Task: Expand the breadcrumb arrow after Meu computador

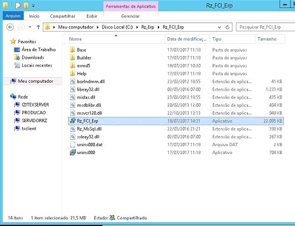Action: click(x=98, y=27)
